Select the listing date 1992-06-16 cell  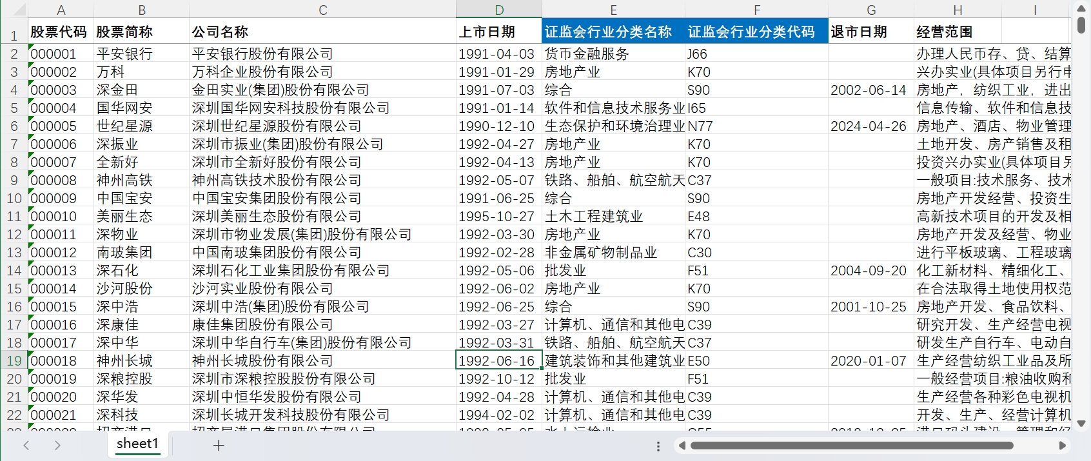[x=499, y=361]
